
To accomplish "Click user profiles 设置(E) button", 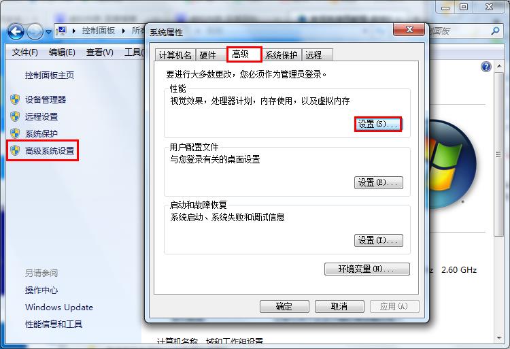I will pyautogui.click(x=378, y=182).
